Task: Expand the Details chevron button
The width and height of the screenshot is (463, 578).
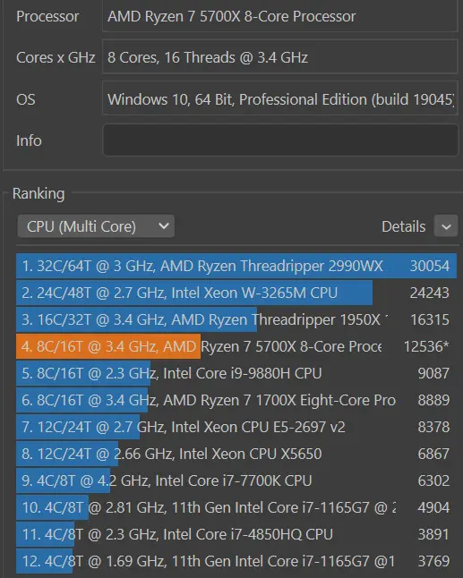Action: (x=446, y=226)
